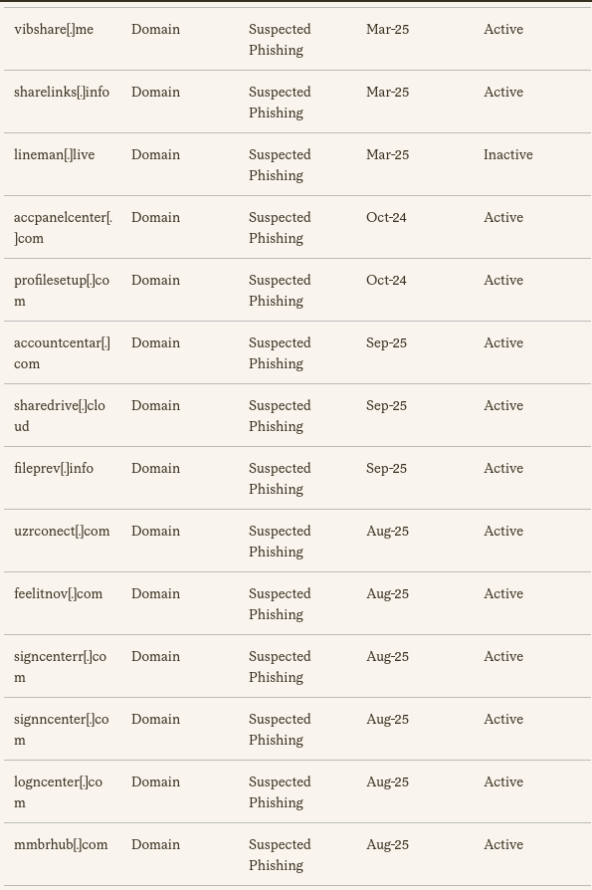Select the accountcentar[.]com entry
Viewport: 592px width, 890px height.
coord(62,353)
